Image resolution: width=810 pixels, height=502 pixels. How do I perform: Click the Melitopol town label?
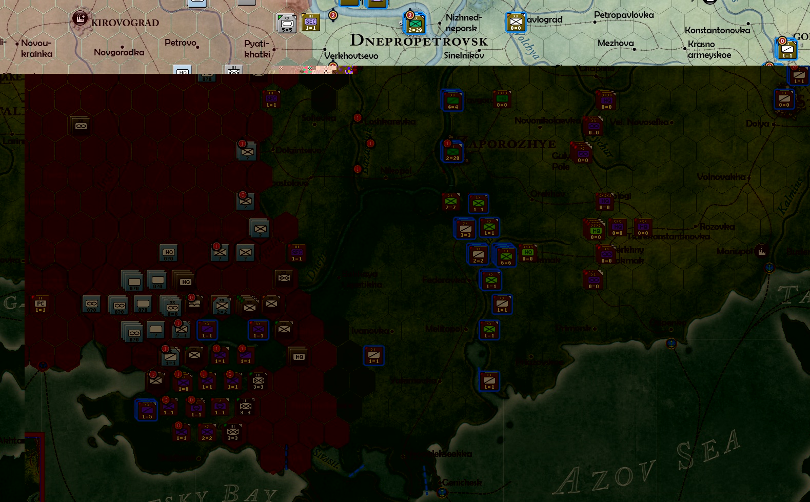tap(444, 329)
